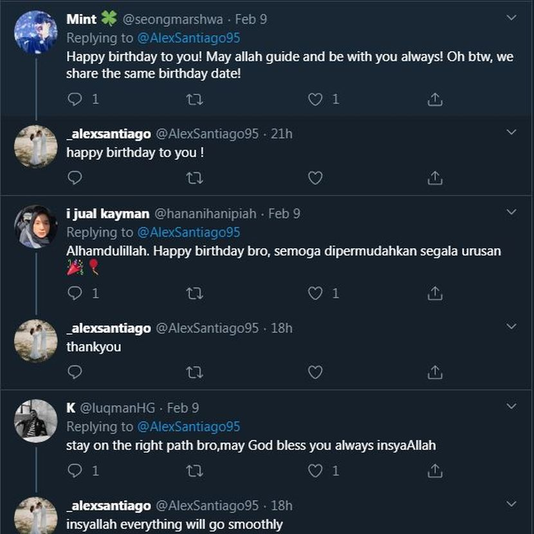Like the "happy birthday to you !" reply
The width and height of the screenshot is (534, 534).
click(x=315, y=178)
